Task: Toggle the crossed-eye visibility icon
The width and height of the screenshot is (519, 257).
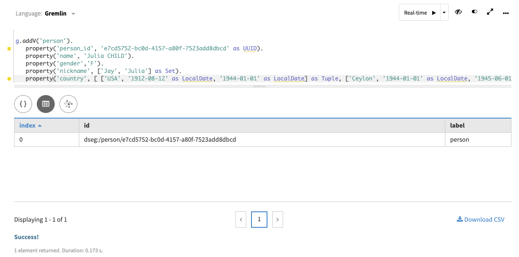Action: 458,12
